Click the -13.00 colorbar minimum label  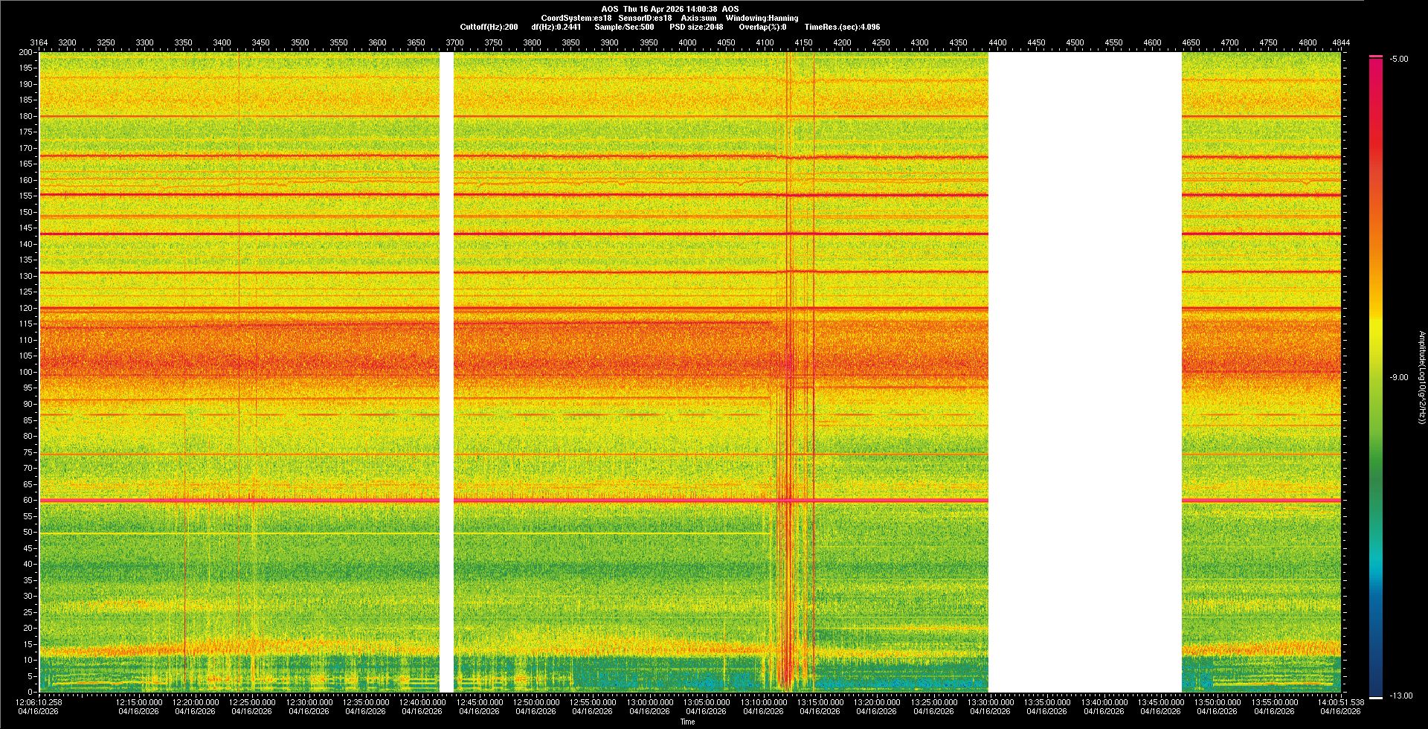(1400, 696)
